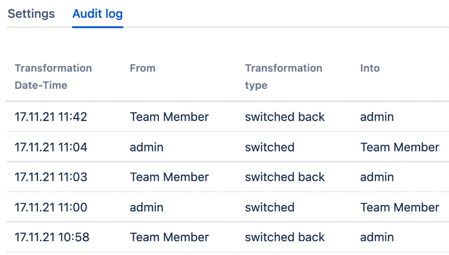Select the 17.11.21 11:00 timestamp cell
449x255 pixels.
[x=51, y=208]
